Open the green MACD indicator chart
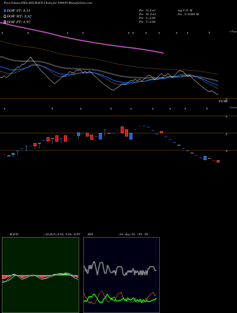The height and width of the screenshot is (313, 237). point(40,275)
